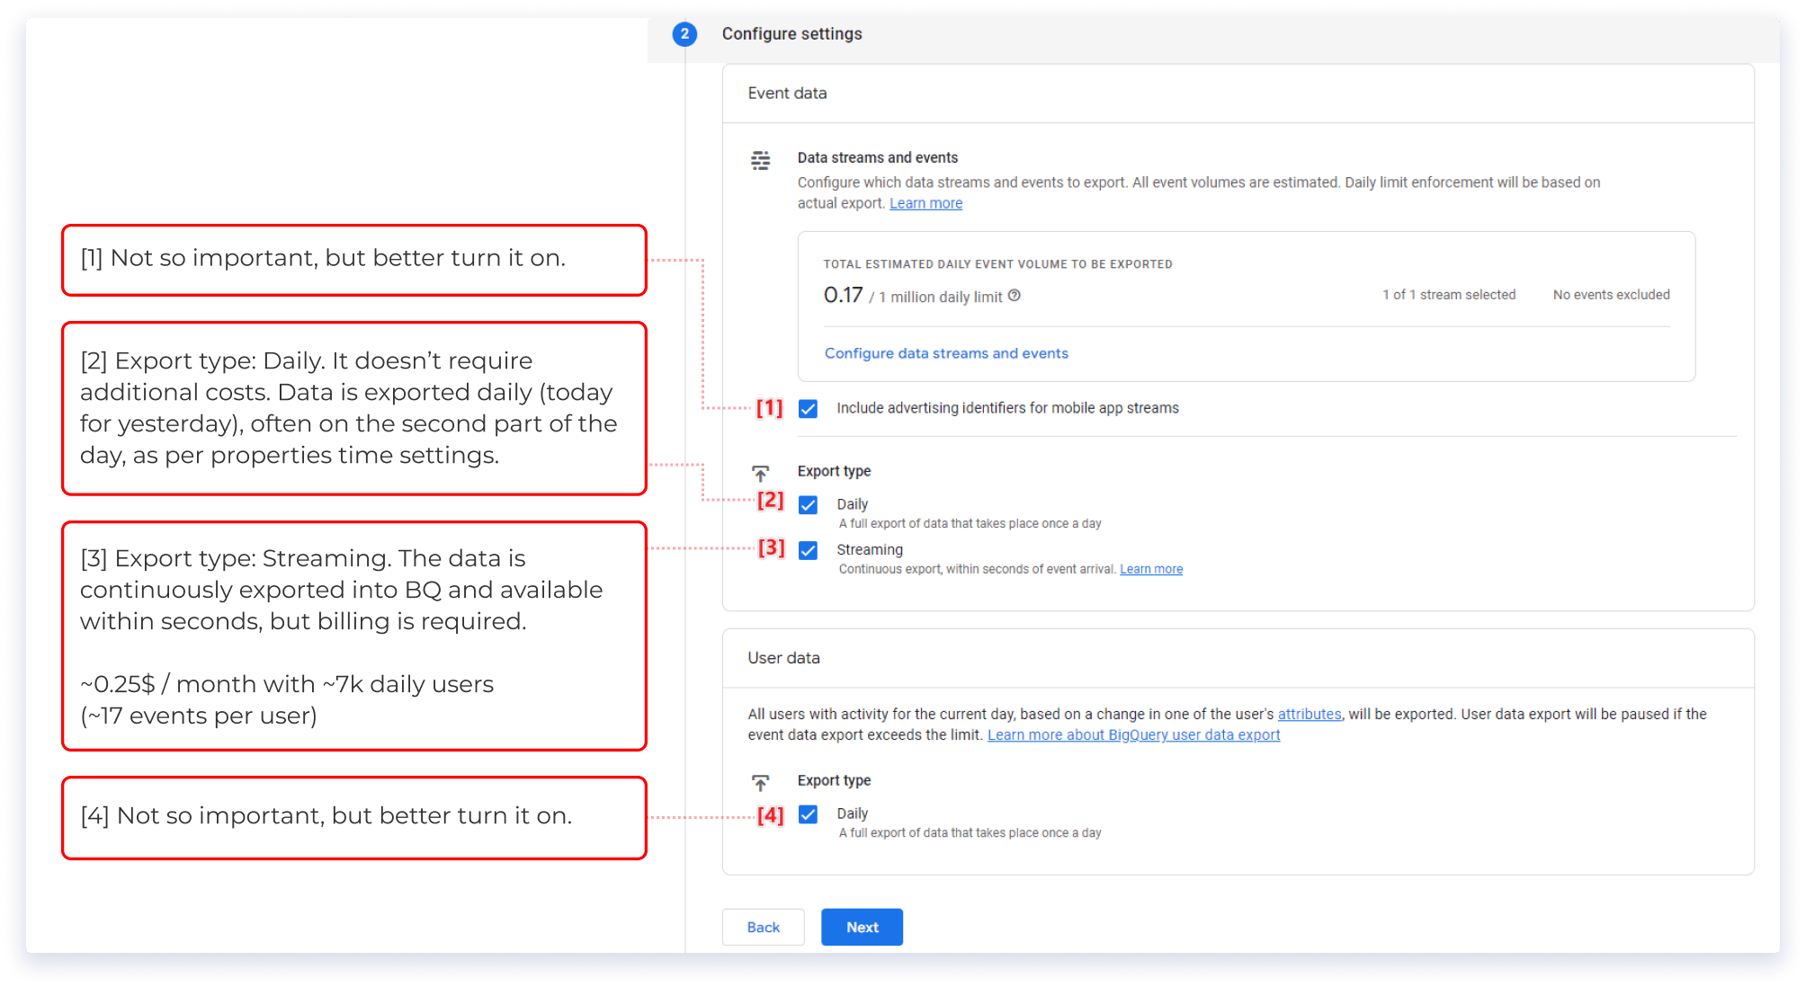The width and height of the screenshot is (1806, 987).
Task: Toggle Include advertising identifiers for mobile app streams
Action: [809, 409]
